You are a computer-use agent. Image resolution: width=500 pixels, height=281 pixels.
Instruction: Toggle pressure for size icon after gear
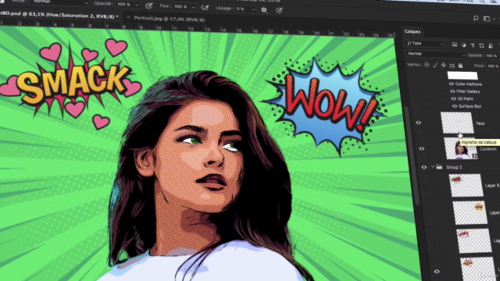[279, 10]
